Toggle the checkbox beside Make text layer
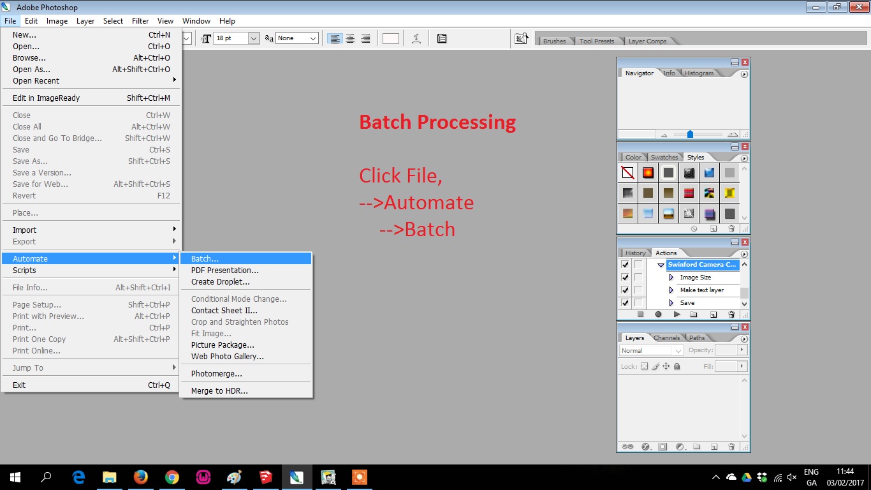The width and height of the screenshot is (871, 490). (x=626, y=290)
